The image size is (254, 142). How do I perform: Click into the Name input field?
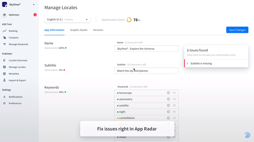point(146,49)
